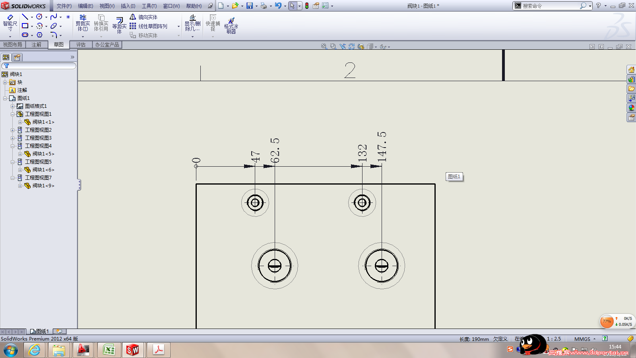The width and height of the screenshot is (636, 358).
Task: Open the filter field in feature tree
Action: tap(39, 66)
